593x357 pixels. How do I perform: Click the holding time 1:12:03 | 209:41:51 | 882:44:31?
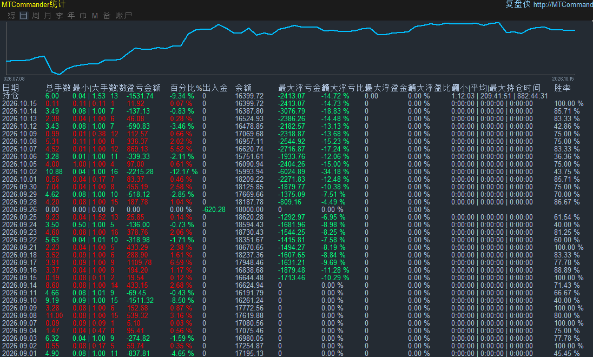click(499, 96)
